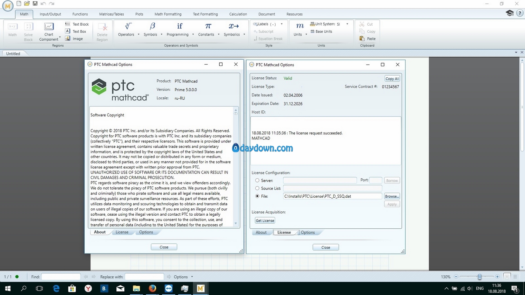This screenshot has height=295, width=525.
Task: Insert an Image region
Action: tap(74, 39)
